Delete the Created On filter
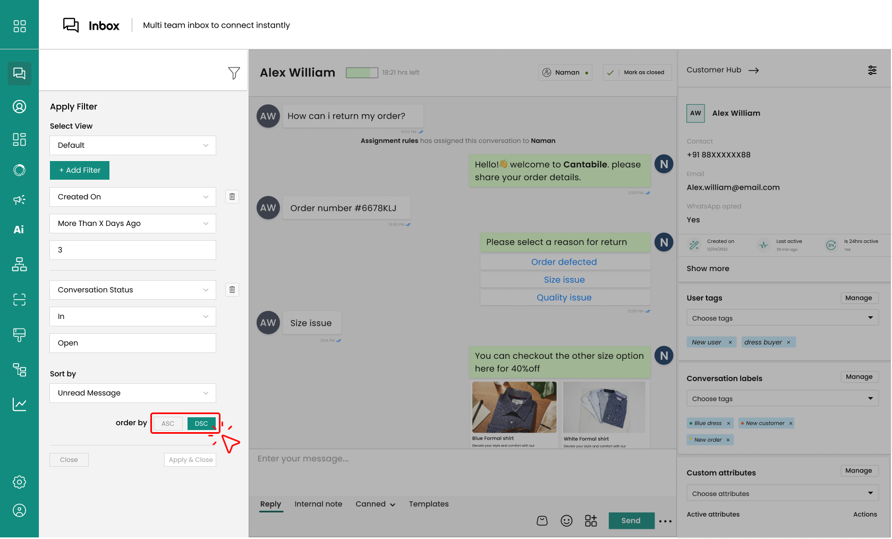This screenshot has height=539, width=892. (x=232, y=197)
